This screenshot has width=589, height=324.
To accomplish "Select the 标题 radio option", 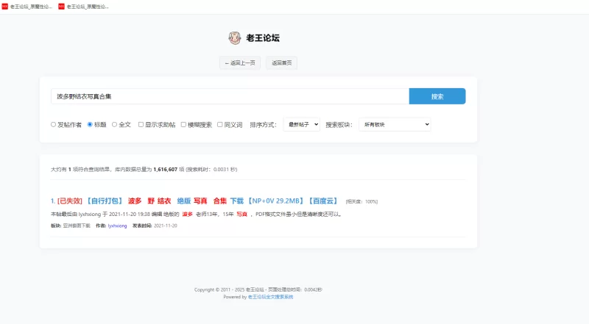I will [90, 125].
